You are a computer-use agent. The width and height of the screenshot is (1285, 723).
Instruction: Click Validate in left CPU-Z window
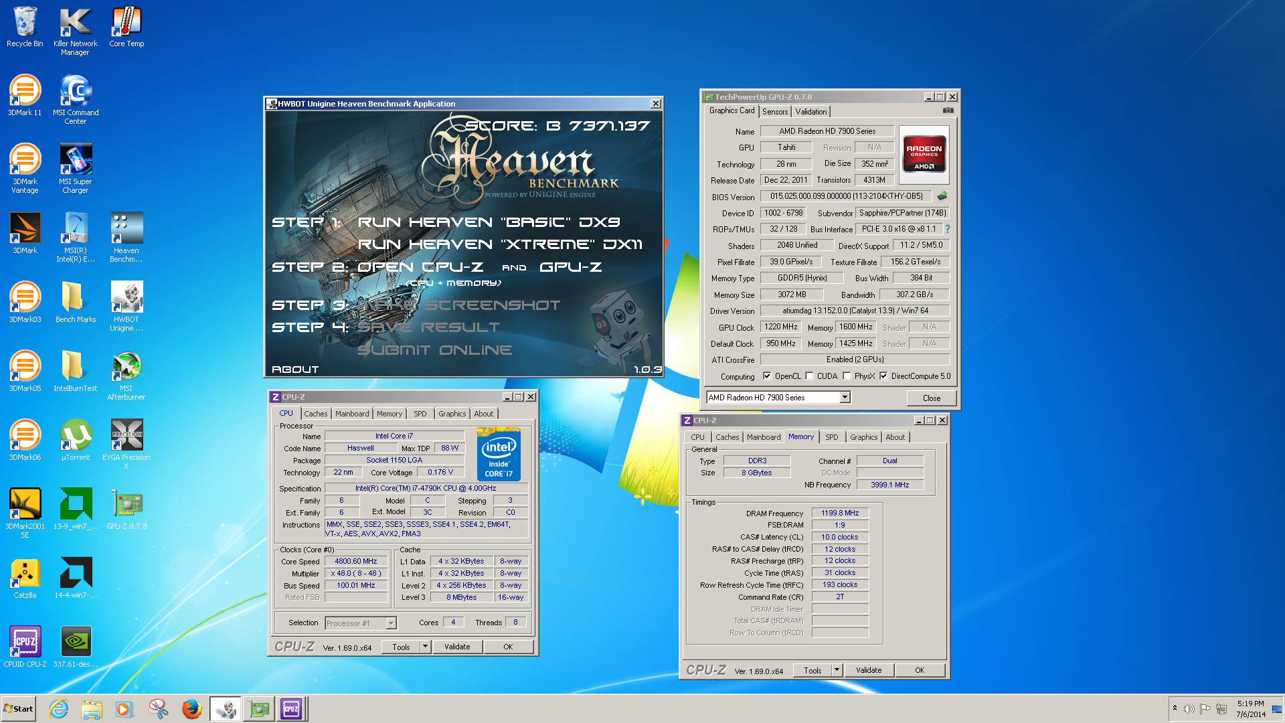click(x=457, y=647)
